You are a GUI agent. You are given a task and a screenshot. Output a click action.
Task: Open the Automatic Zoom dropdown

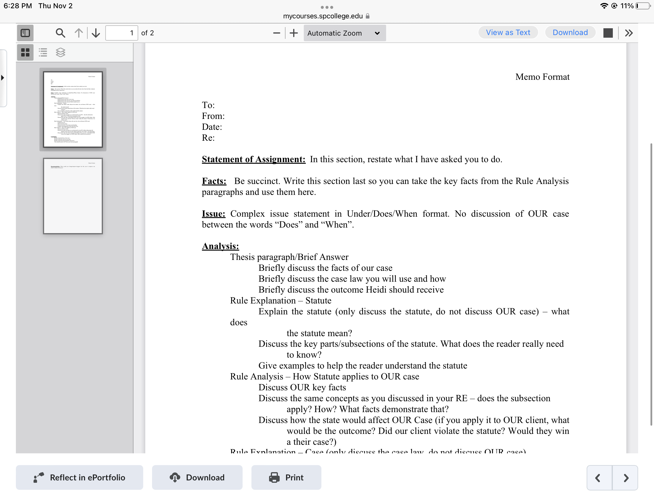pos(344,33)
